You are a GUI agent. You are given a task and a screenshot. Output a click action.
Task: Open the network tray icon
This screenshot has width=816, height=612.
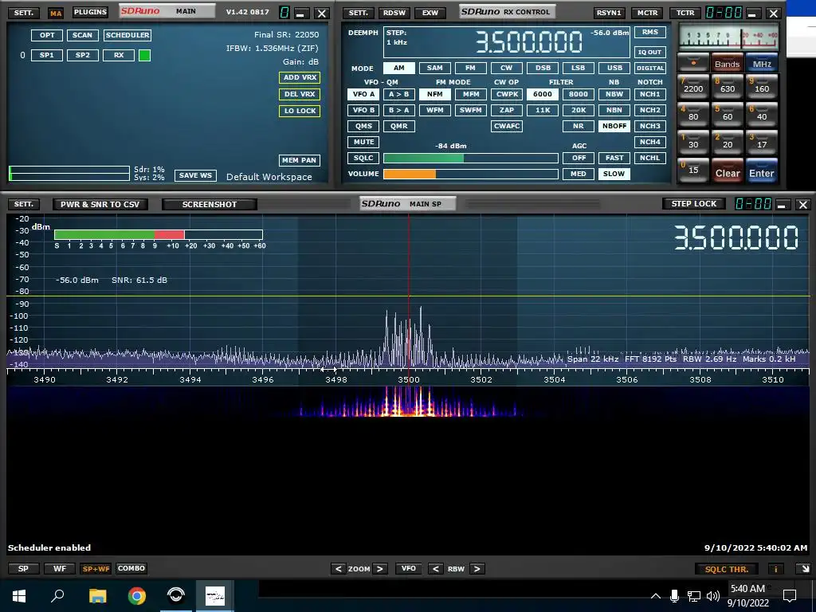[x=694, y=596]
